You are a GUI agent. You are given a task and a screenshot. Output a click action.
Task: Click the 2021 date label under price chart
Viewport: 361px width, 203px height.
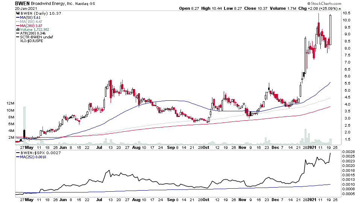coord(312,147)
